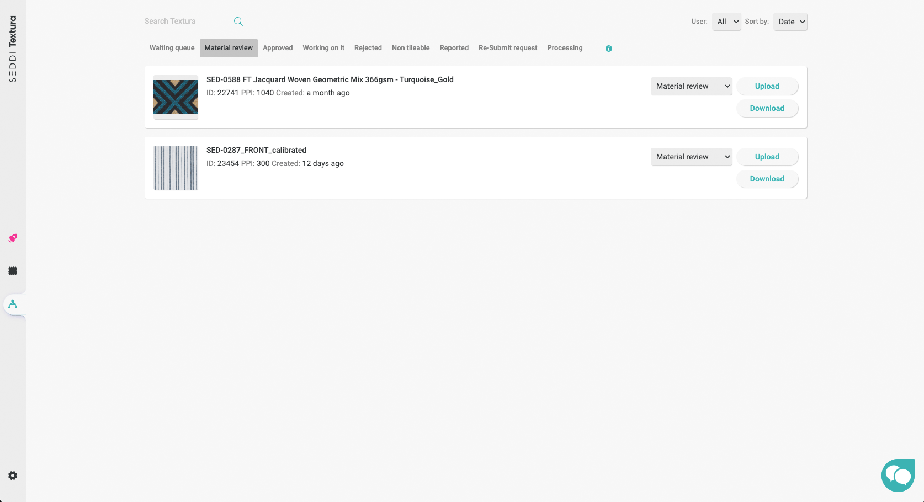Screen dimensions: 924x502
Task: Open the turquoise geometric jacquard thumbnail
Action: 176,97
